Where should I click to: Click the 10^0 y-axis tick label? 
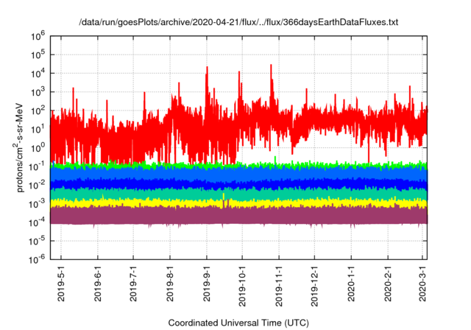(38, 148)
